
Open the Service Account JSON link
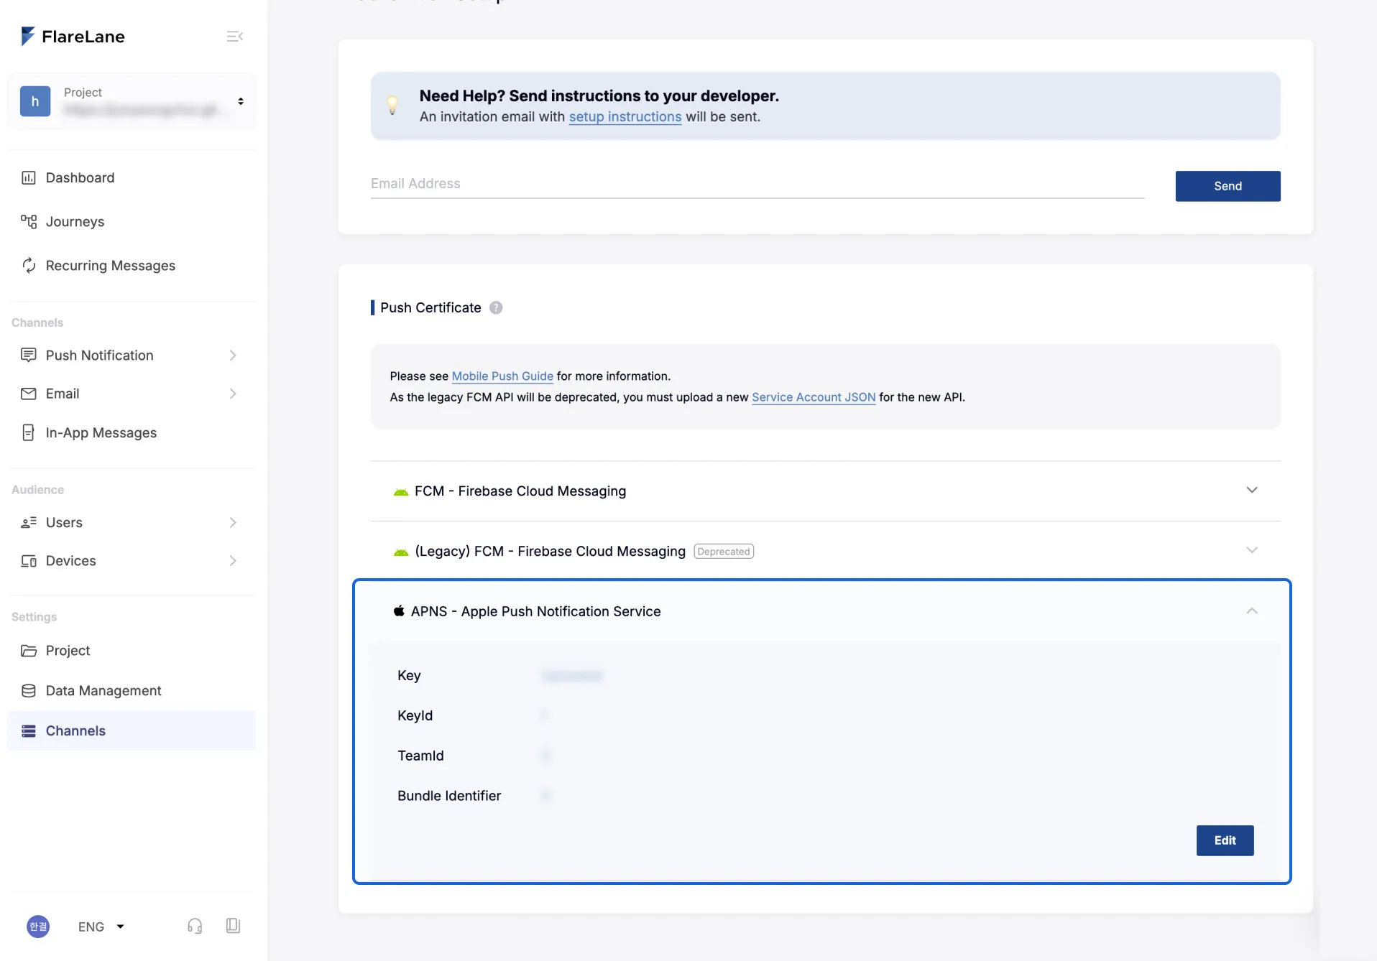pyautogui.click(x=814, y=396)
